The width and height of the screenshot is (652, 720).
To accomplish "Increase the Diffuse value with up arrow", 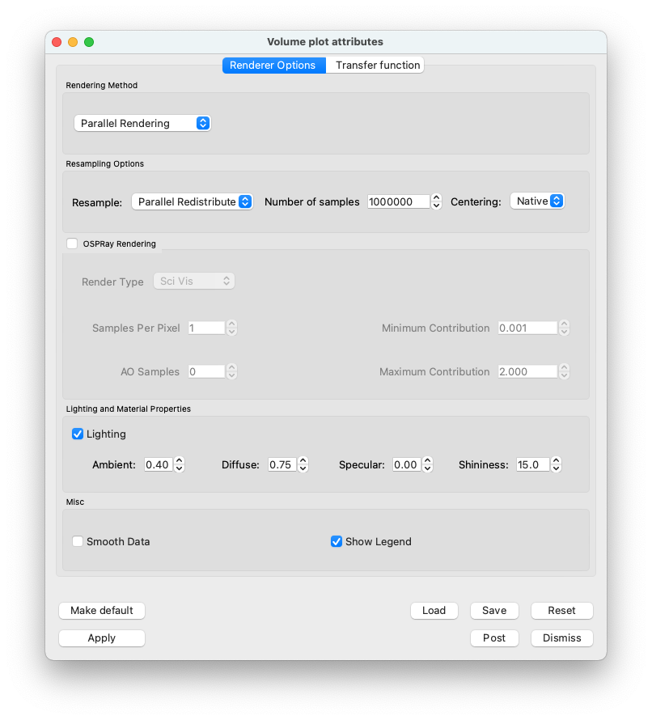I will [x=303, y=460].
